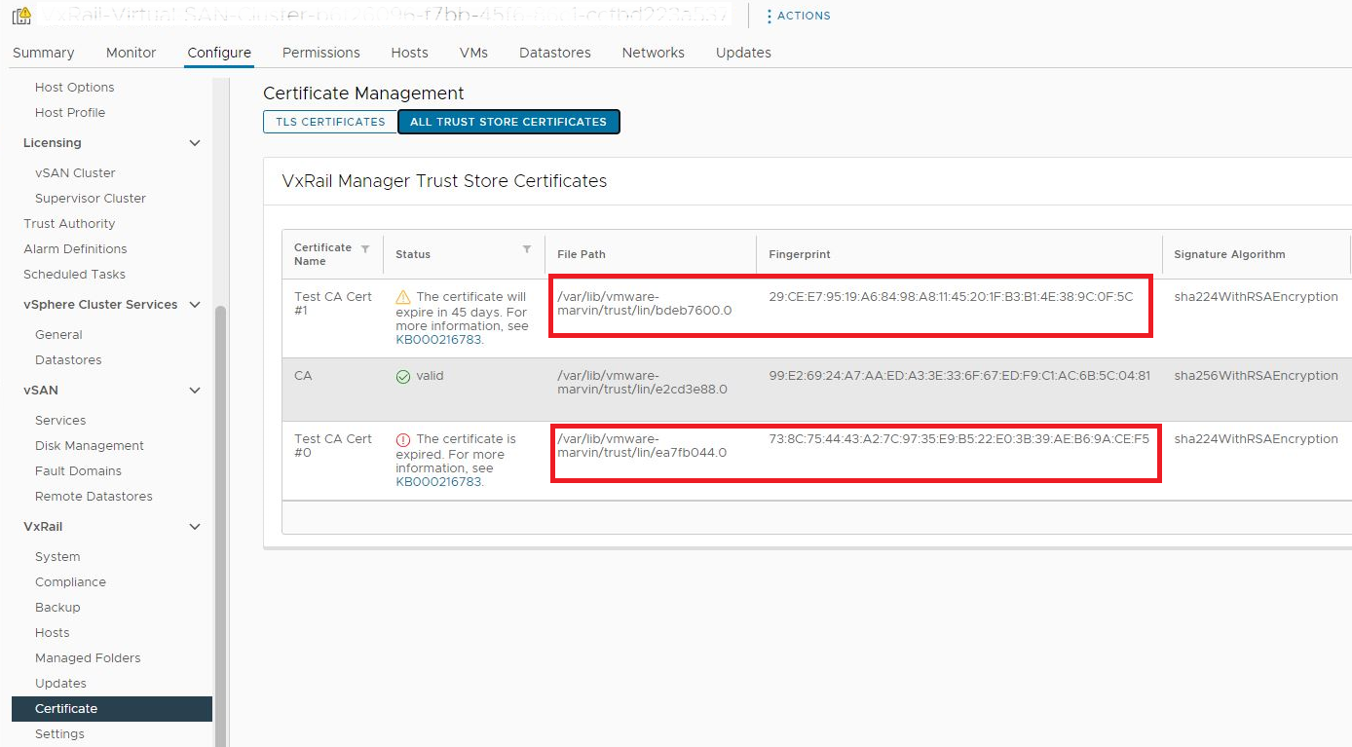Viewport: 1352px width, 747px height.
Task: Open the ACTIONS menu
Action: [x=798, y=16]
